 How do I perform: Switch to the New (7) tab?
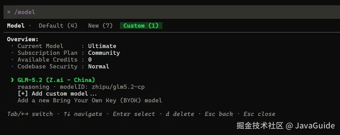[100, 26]
